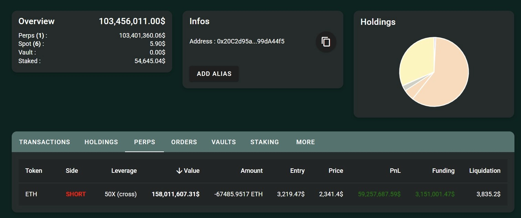Sort by Value column arrow icon
The height and width of the screenshot is (218, 521).
(179, 171)
